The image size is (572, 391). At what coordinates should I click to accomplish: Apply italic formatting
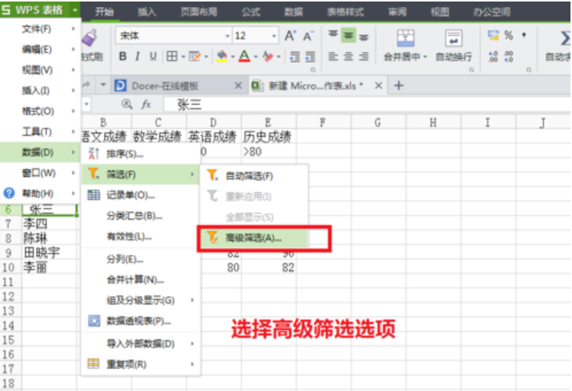(138, 57)
